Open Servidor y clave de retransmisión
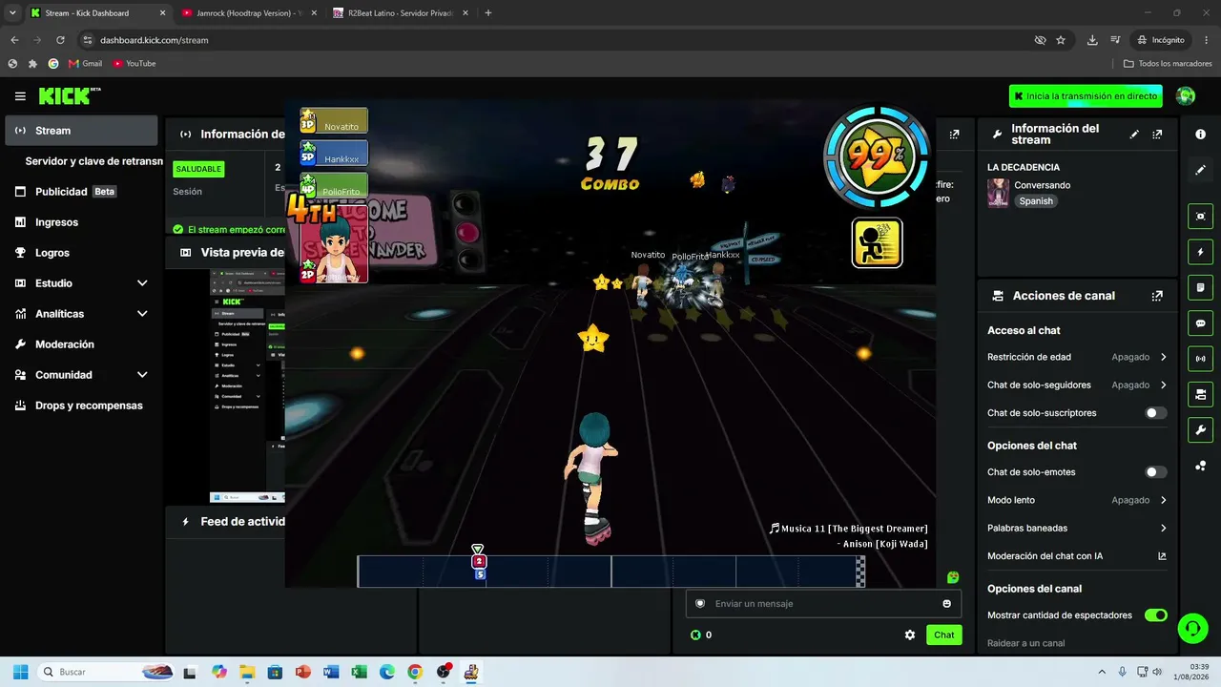This screenshot has width=1221, height=687. click(93, 161)
